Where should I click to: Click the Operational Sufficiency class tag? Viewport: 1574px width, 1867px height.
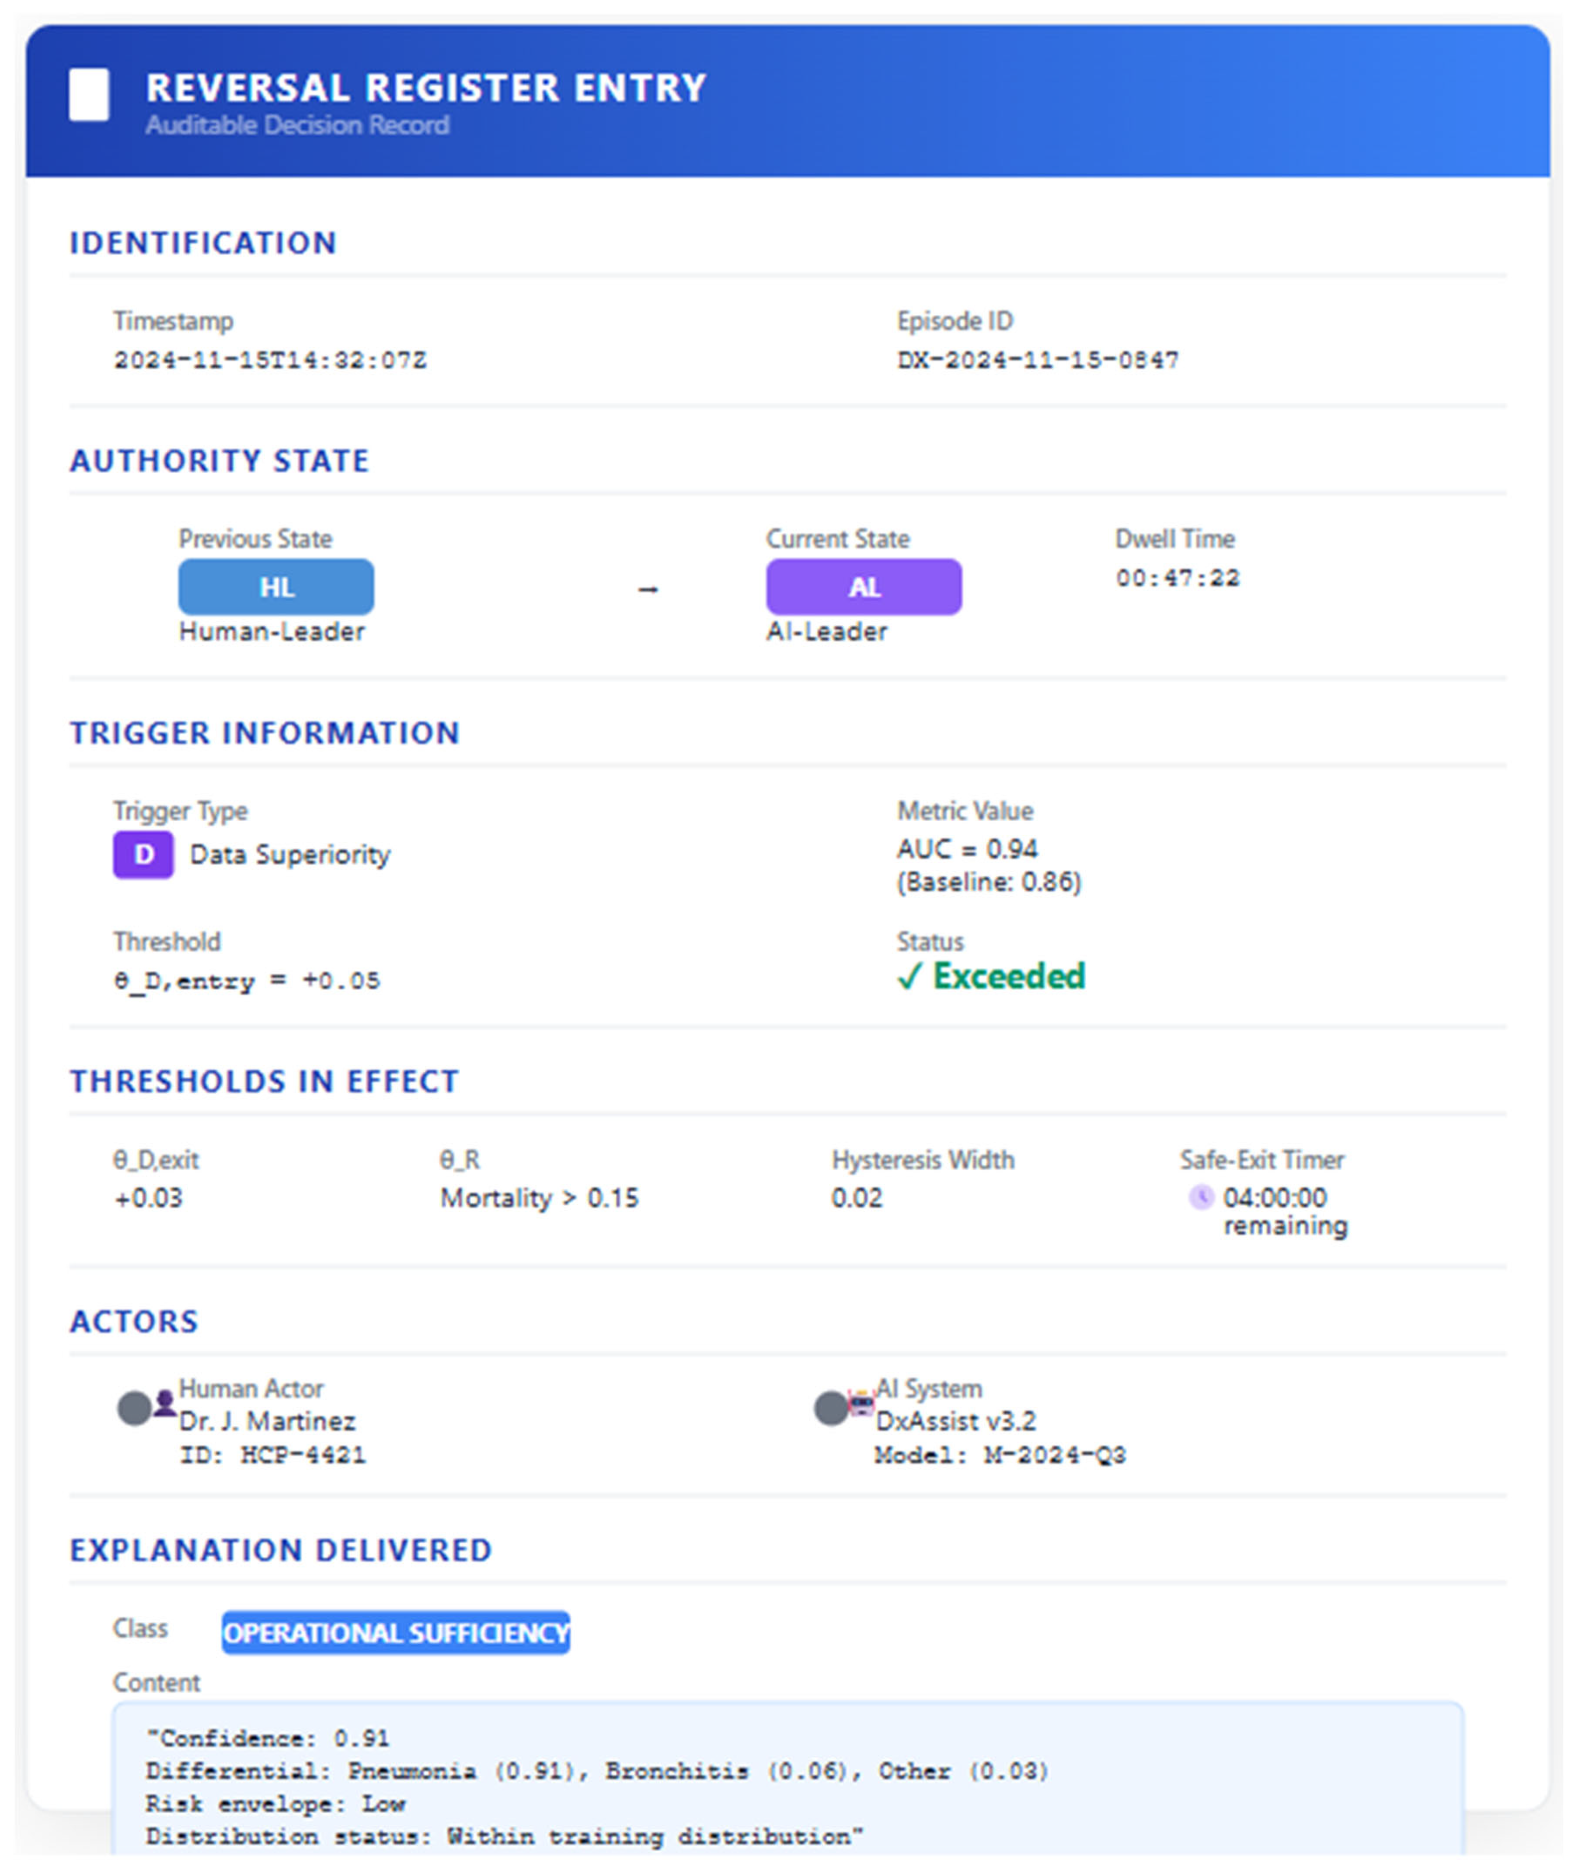395,1632
